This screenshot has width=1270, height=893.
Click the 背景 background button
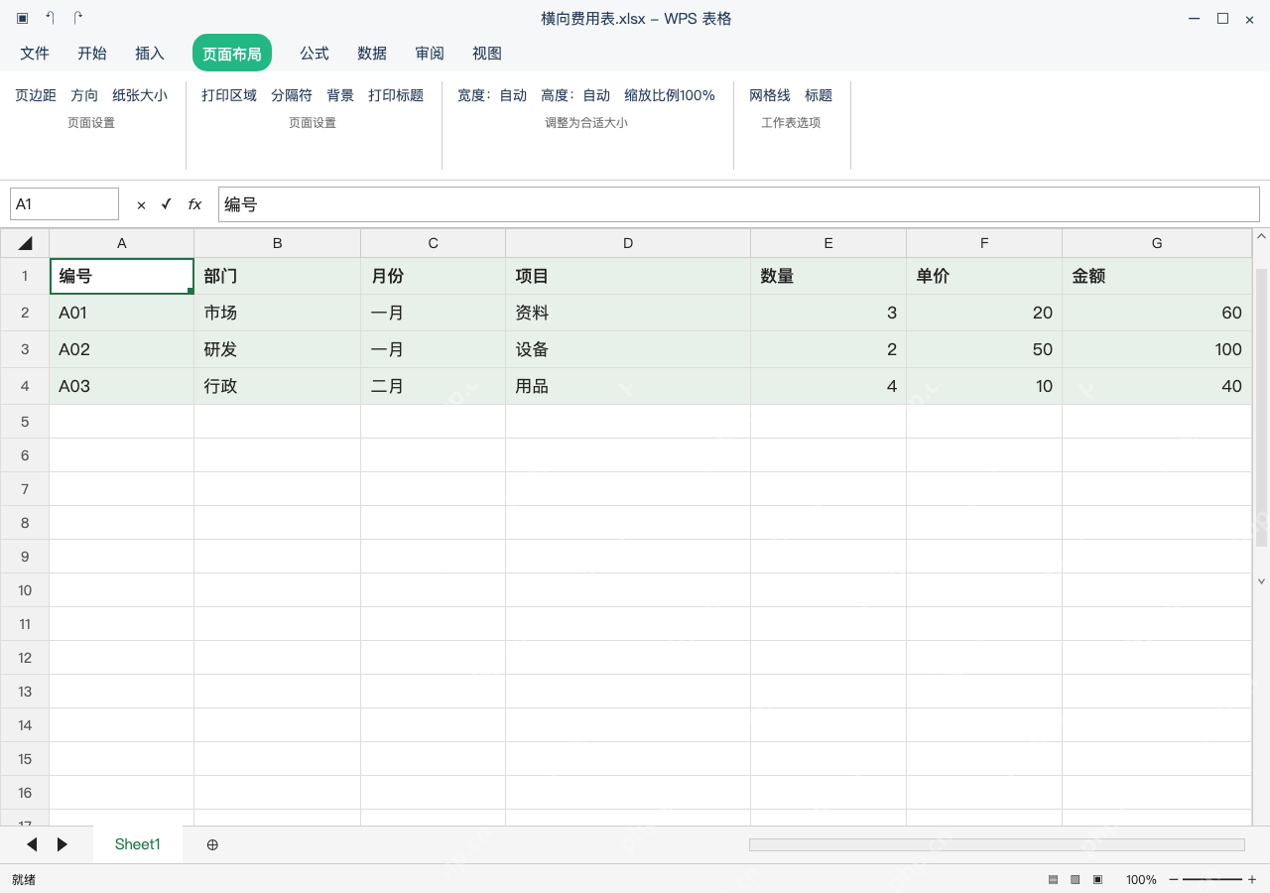coord(340,95)
